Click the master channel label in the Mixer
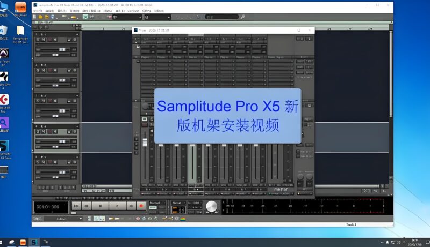430x247 pixels. [281, 189]
